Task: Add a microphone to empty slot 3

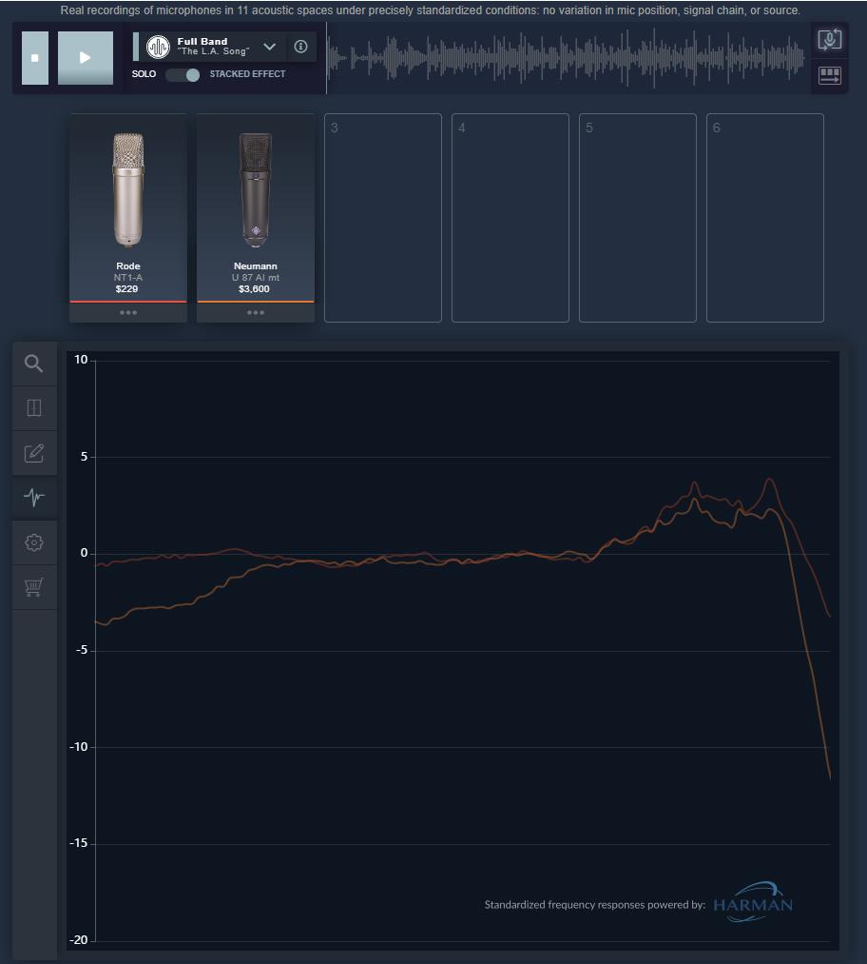Action: tap(383, 218)
